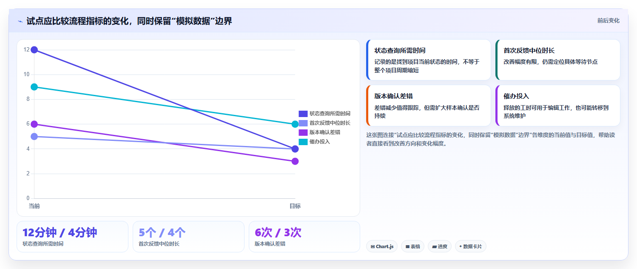Viewport: 637px width, 269px height.
Task: Click the cyan data point at 目标 value 6
Action: point(295,124)
